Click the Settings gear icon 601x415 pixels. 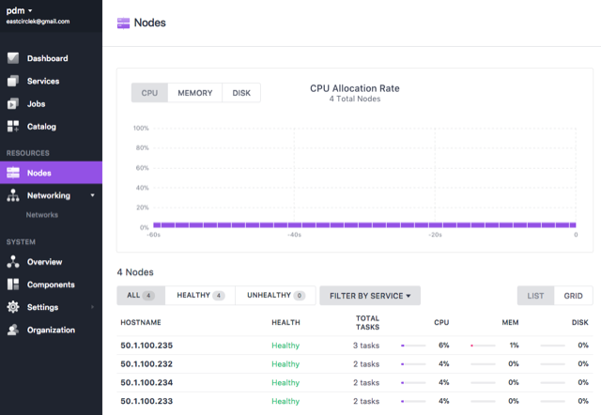13,307
